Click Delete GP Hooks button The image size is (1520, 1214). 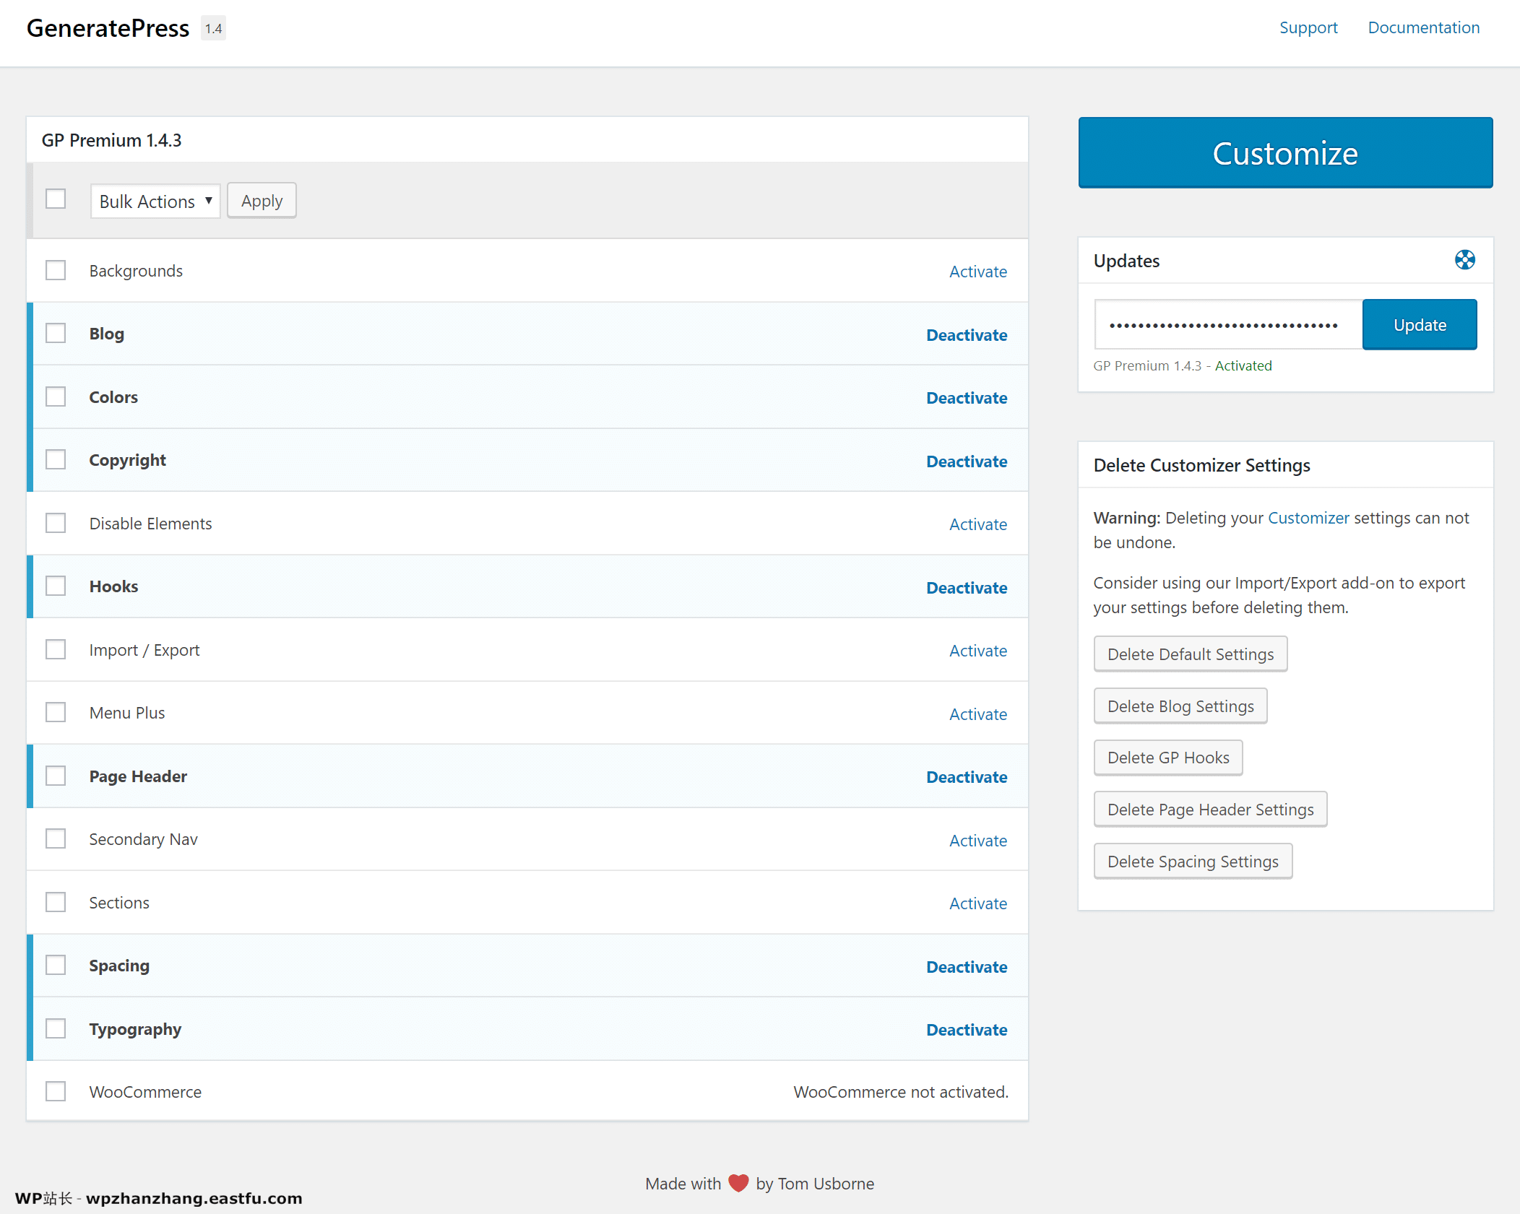tap(1168, 758)
